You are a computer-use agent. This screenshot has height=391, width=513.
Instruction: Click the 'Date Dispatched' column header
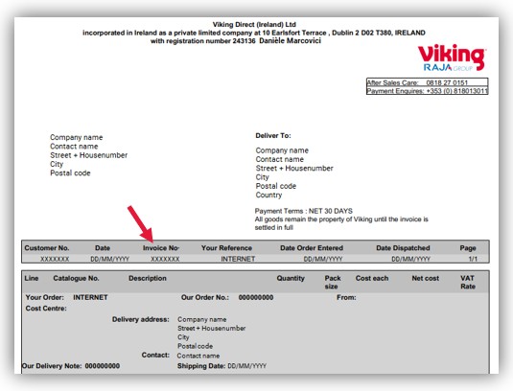click(x=403, y=248)
